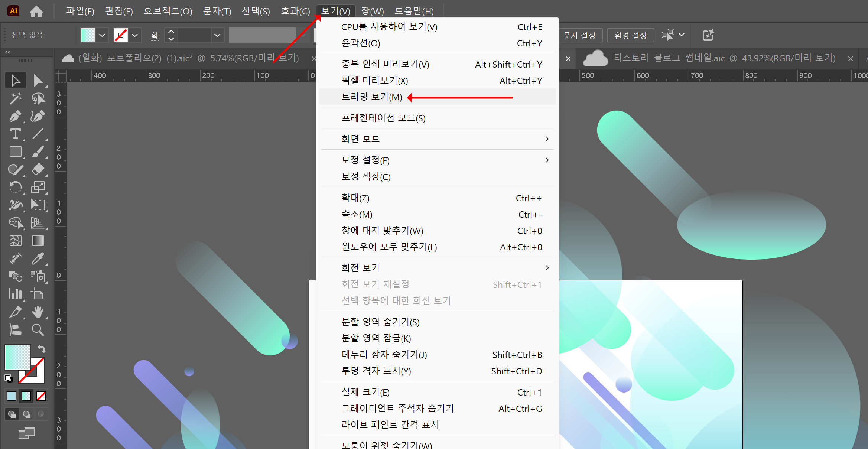This screenshot has height=449, width=868.
Task: Enable Gradient fill type below the swatches
Action: (26, 396)
